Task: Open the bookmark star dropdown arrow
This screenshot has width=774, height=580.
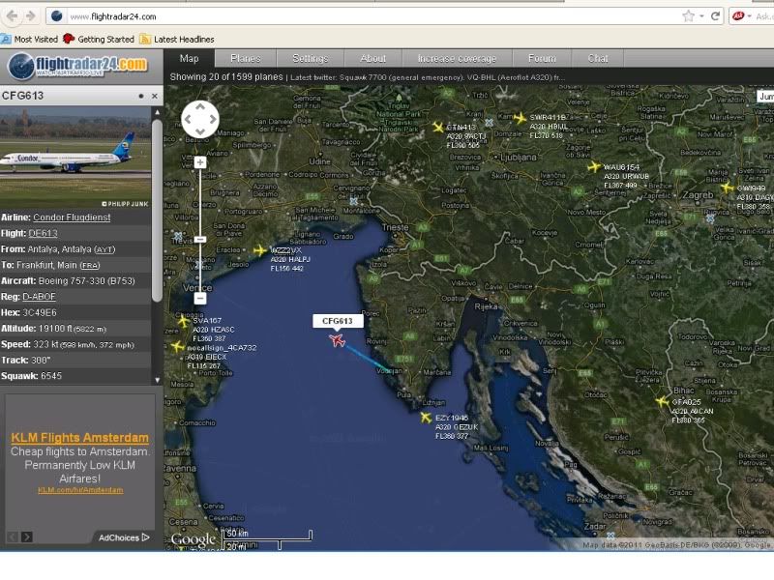Action: (x=701, y=16)
